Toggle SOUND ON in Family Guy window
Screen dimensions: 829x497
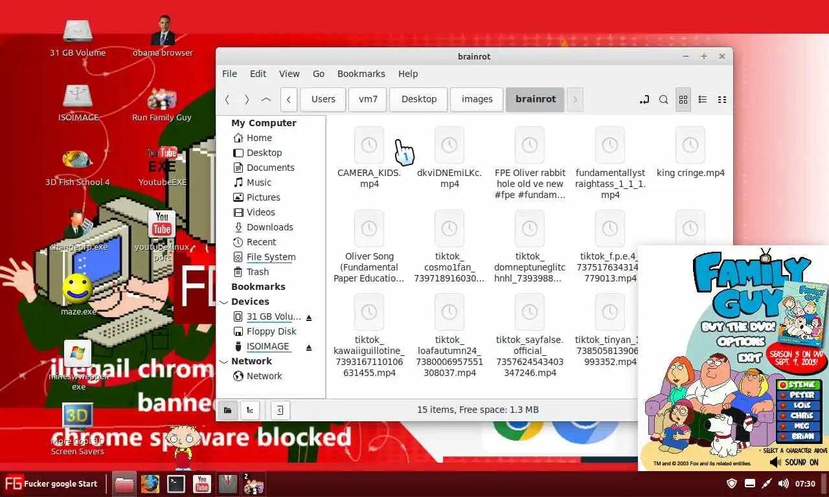coord(795,462)
